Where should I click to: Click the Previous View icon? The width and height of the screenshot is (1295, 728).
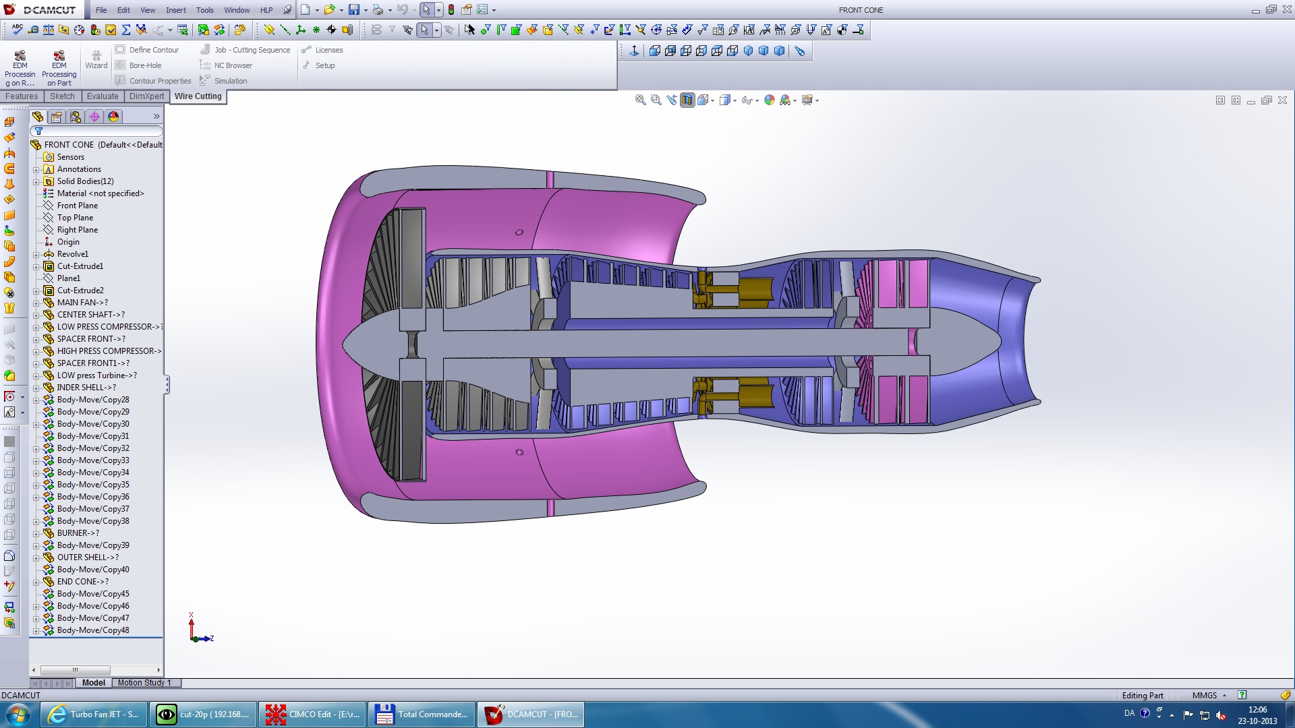[x=672, y=100]
